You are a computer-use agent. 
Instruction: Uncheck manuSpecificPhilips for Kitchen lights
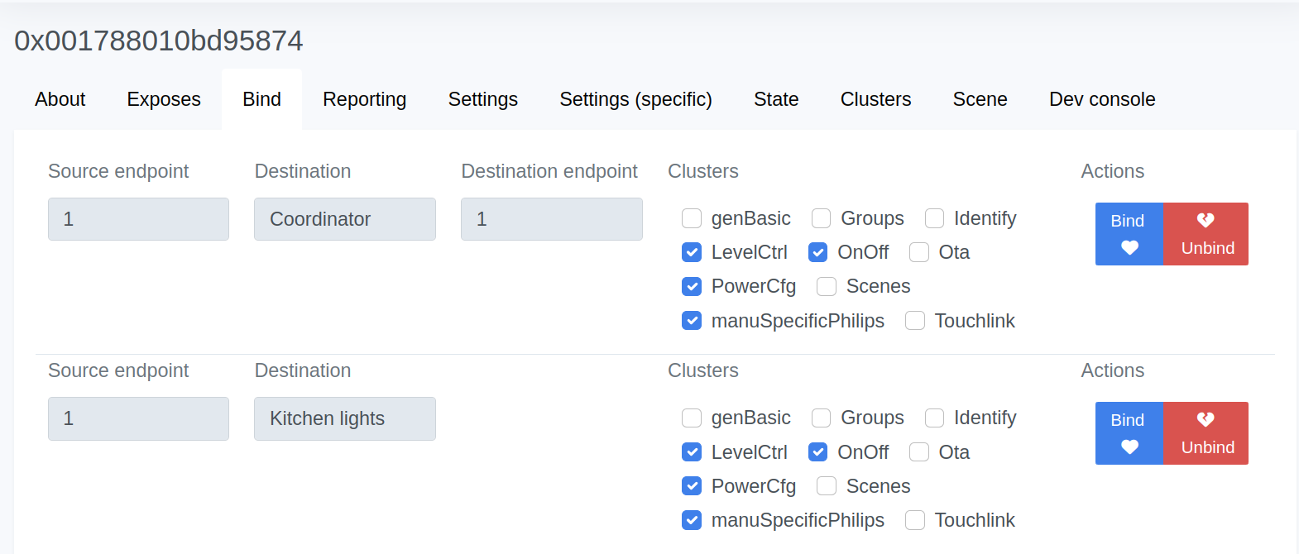pyautogui.click(x=692, y=520)
